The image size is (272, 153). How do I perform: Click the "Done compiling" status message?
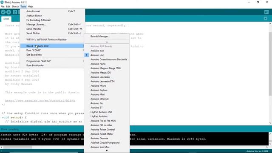[10, 129]
